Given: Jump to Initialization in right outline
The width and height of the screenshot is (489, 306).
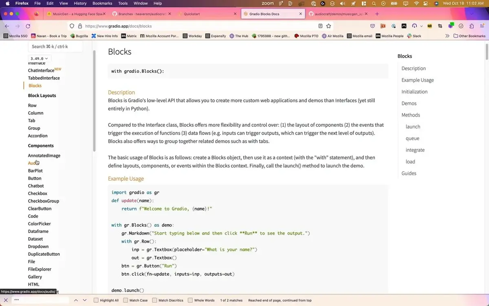Looking at the screenshot, I should tap(414, 92).
